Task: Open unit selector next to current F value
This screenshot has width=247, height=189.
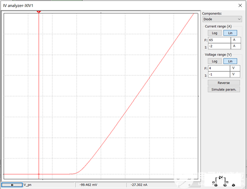Action: [236, 40]
